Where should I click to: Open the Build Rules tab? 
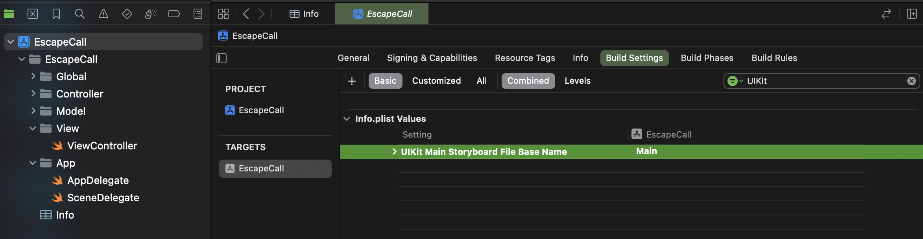coord(774,58)
